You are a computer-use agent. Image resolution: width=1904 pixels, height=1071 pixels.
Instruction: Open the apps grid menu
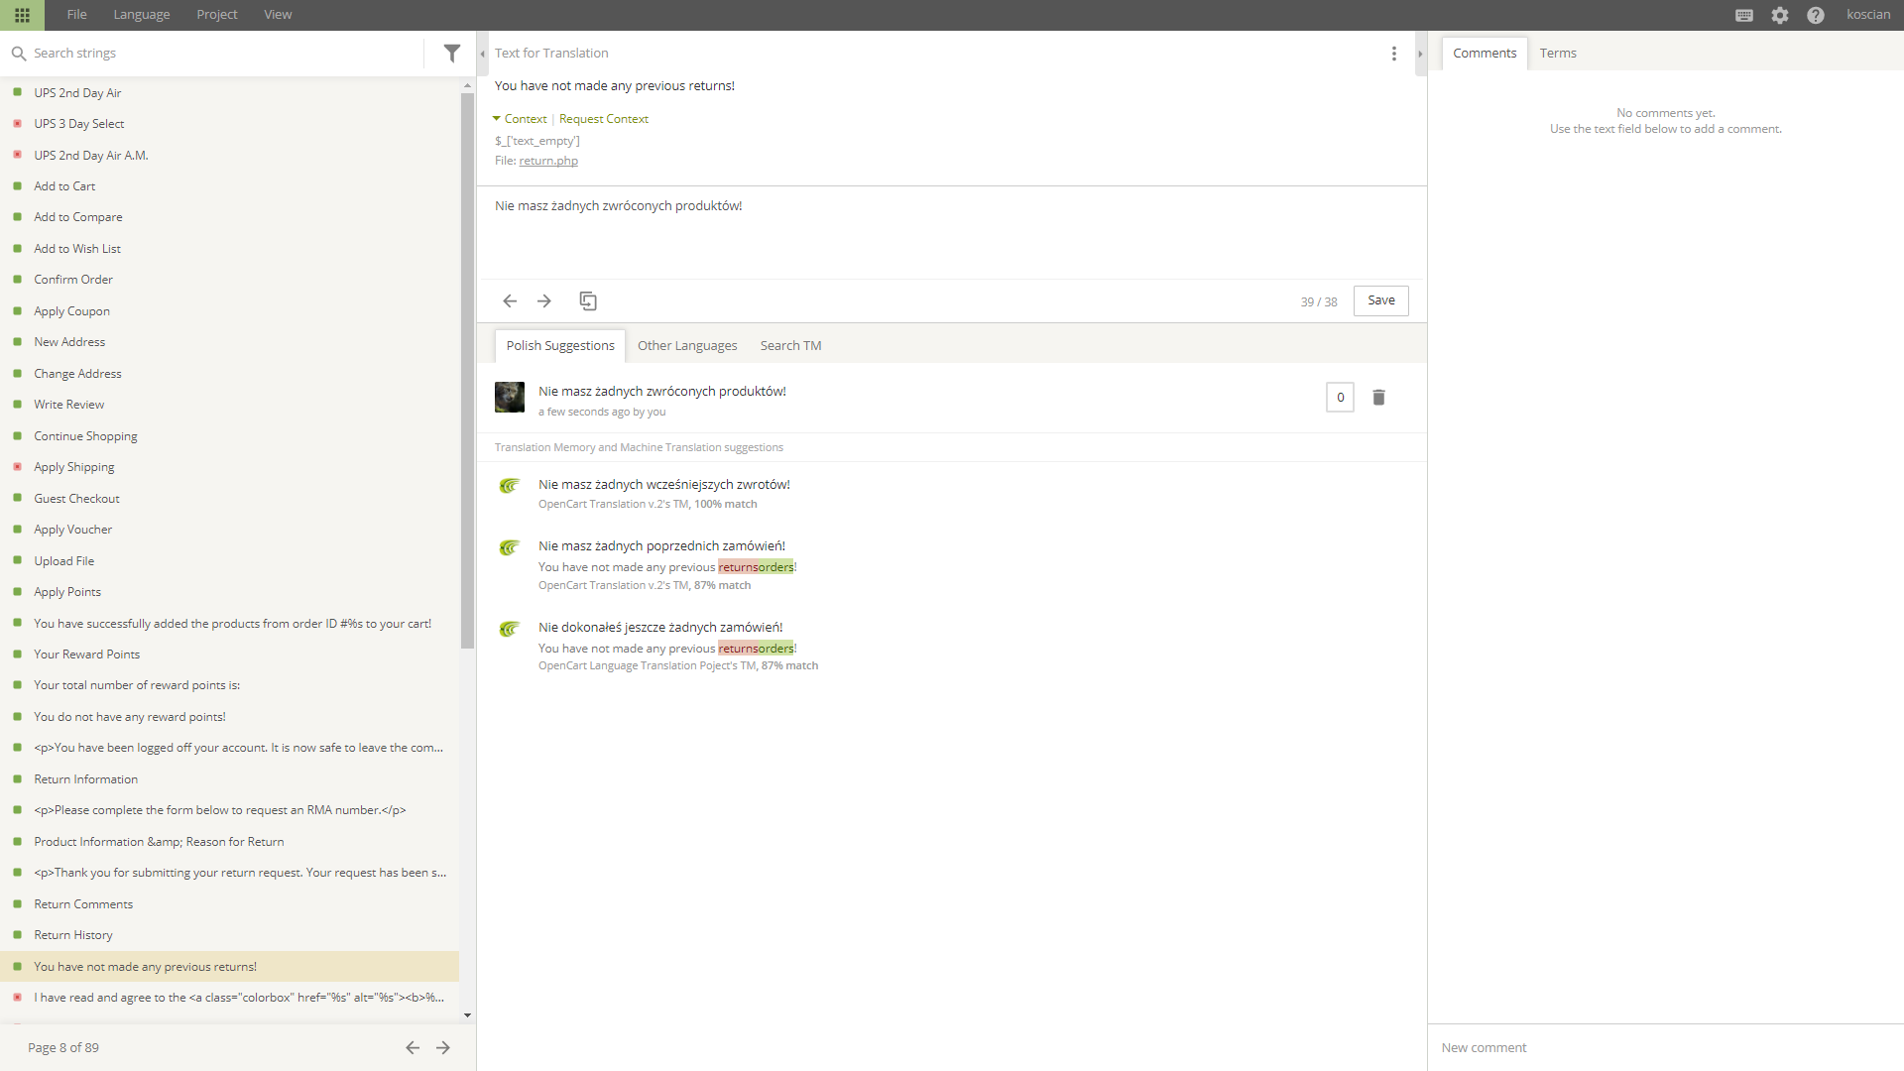(x=22, y=15)
